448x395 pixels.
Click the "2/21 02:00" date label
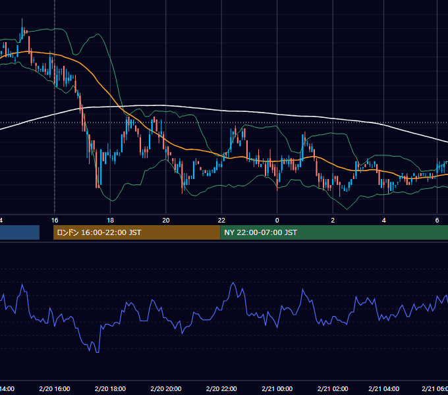pyautogui.click(x=333, y=388)
